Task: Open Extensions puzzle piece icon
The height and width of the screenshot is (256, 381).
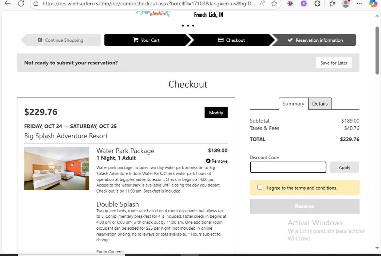Action: point(317,4)
